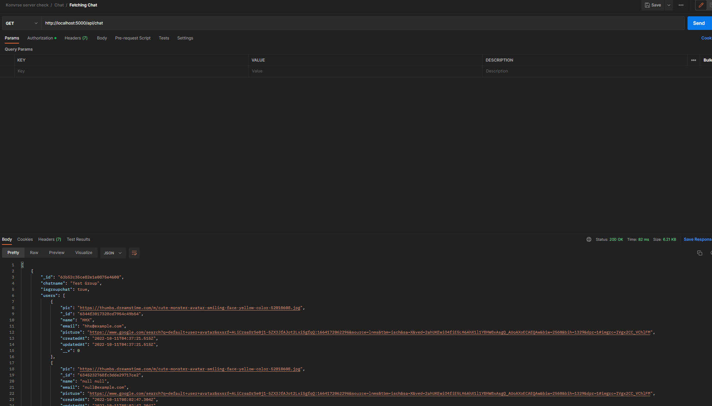This screenshot has width=712, height=406.
Task: Open the GET request method dropdown
Action: (21, 23)
